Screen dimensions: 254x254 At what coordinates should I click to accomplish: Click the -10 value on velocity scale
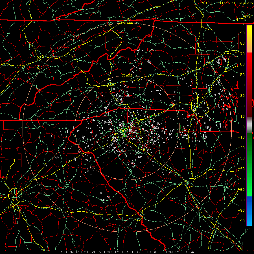click(241, 137)
